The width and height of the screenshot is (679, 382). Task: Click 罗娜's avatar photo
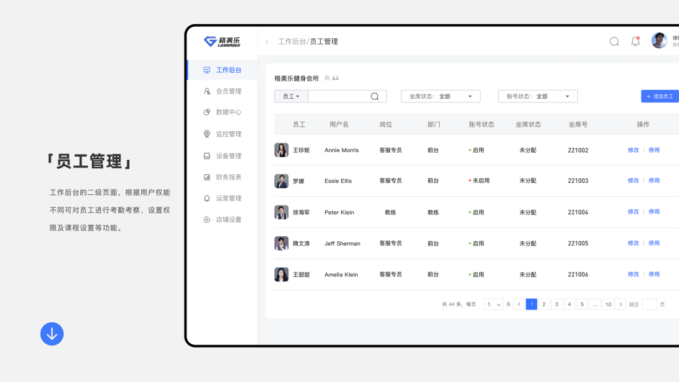(281, 181)
